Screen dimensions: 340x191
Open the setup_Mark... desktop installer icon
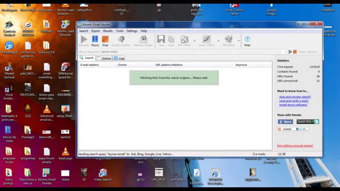(x=65, y=111)
